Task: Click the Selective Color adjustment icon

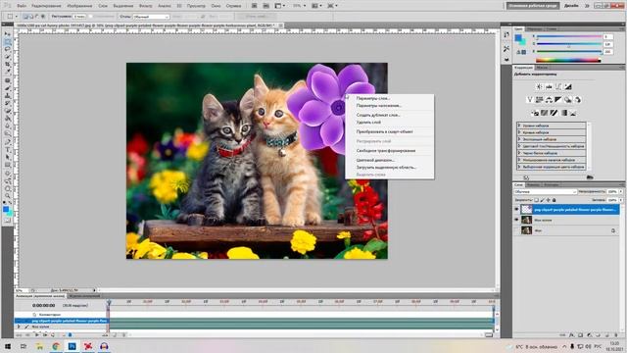Action: (x=573, y=114)
